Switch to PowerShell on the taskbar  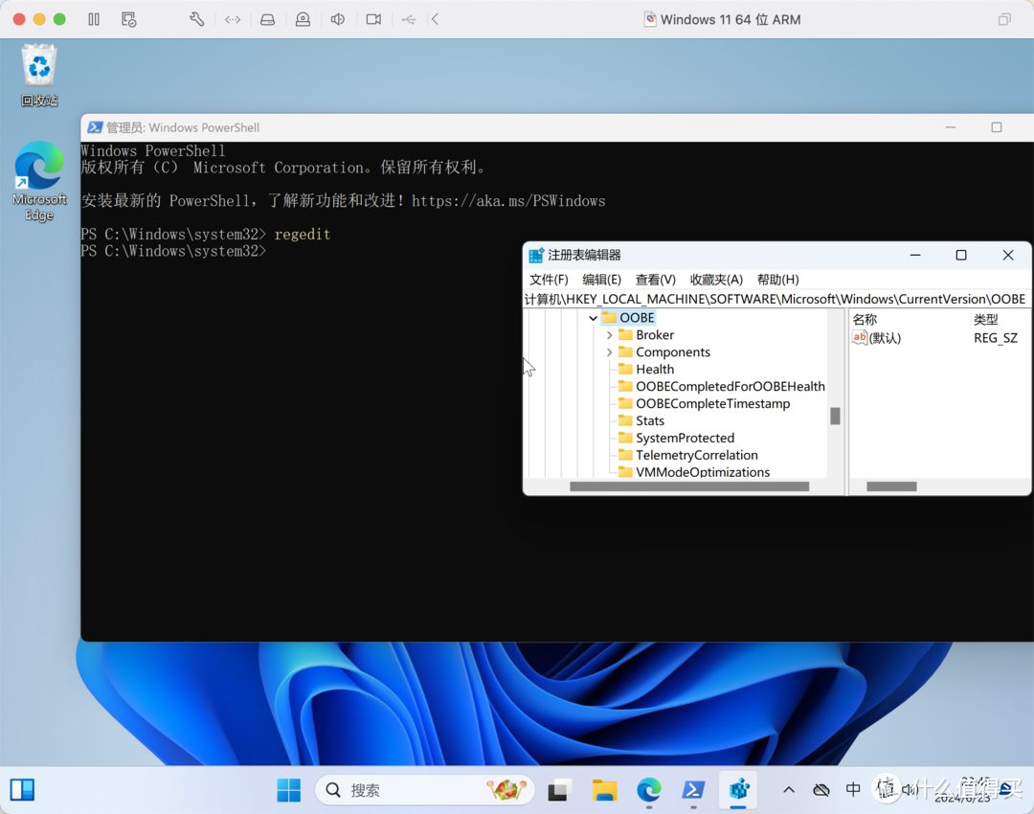coord(693,790)
